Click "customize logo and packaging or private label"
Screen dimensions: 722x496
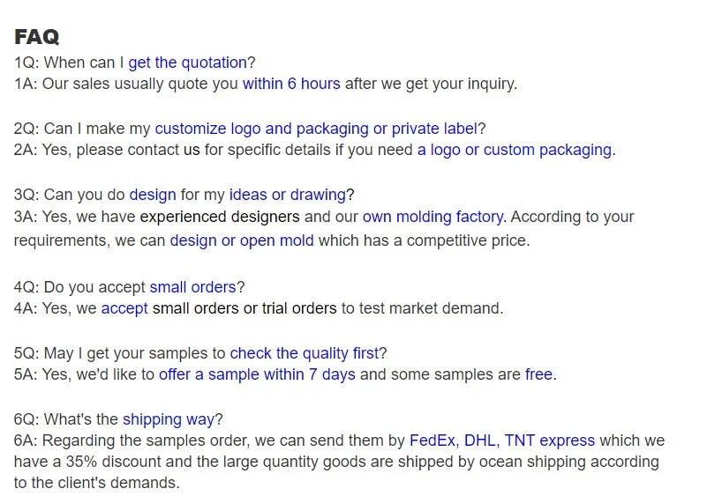pos(316,129)
